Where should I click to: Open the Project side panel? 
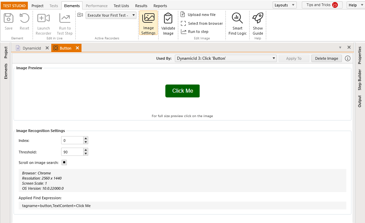[6, 52]
